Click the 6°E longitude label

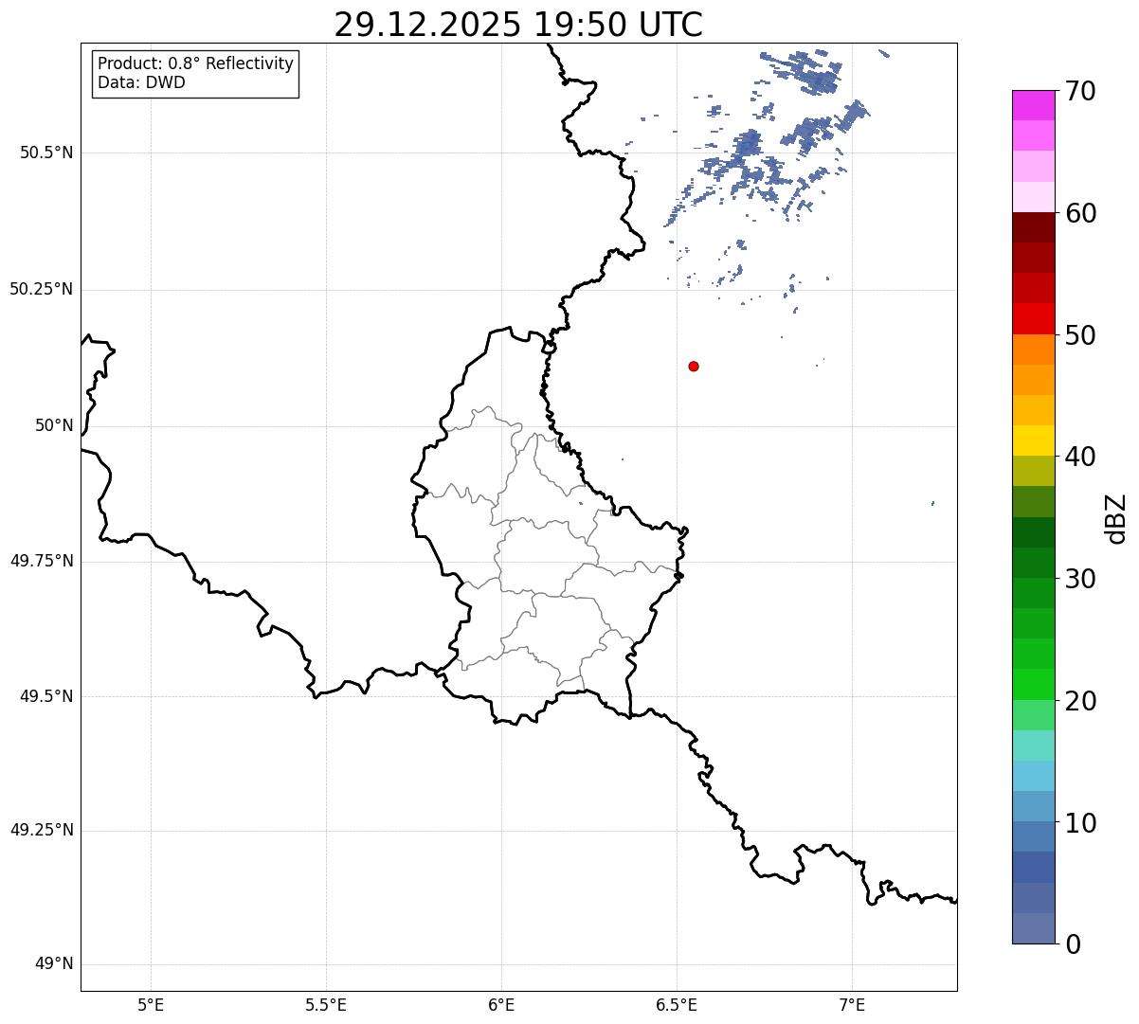tap(501, 1004)
